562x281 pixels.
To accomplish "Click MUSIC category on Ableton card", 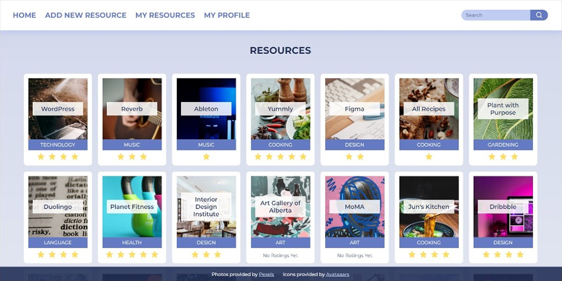I will coord(206,145).
